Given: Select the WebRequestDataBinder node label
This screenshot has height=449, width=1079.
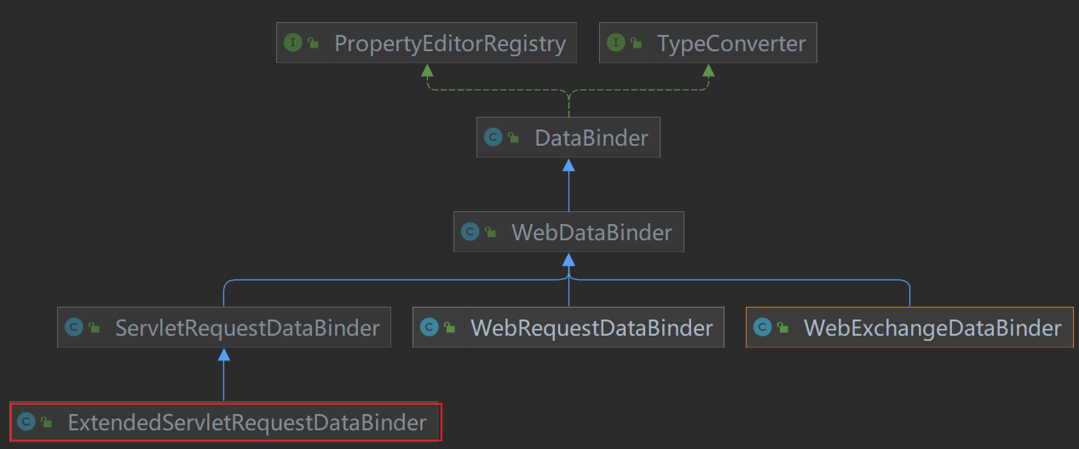Looking at the screenshot, I should click(591, 328).
